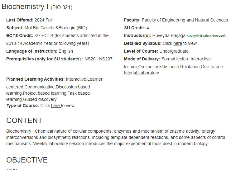Viewport: 236px width, 170px height.
Task: Click the CONTENT section heading
Action: pos(24,120)
